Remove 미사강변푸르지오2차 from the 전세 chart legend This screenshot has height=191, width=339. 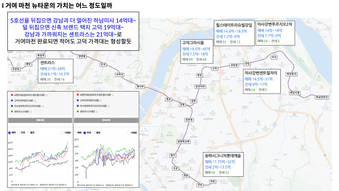[x=109, y=106]
